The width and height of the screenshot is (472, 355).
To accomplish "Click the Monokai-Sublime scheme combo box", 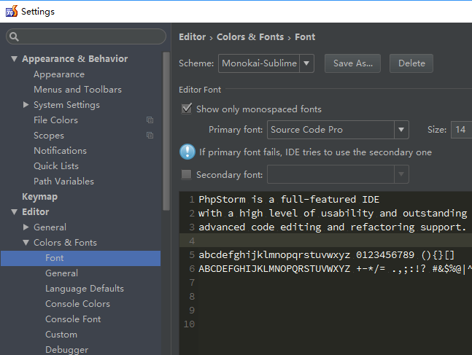I will pos(266,63).
